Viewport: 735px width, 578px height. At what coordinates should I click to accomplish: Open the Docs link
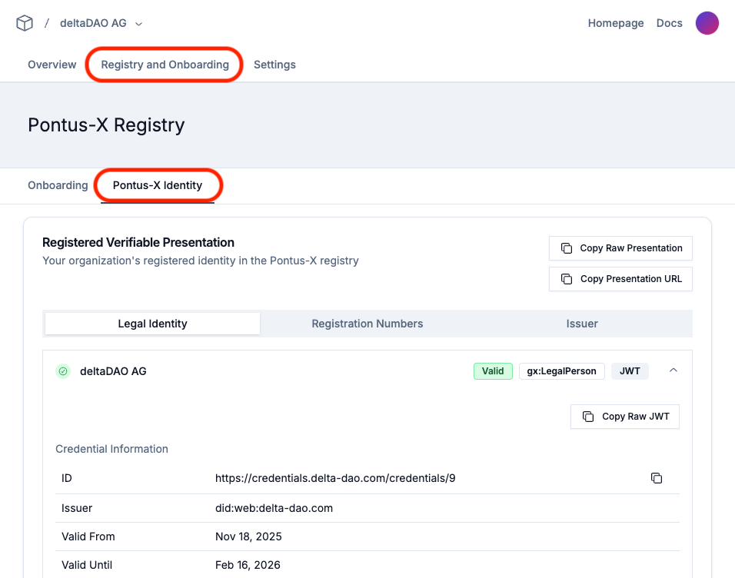669,23
